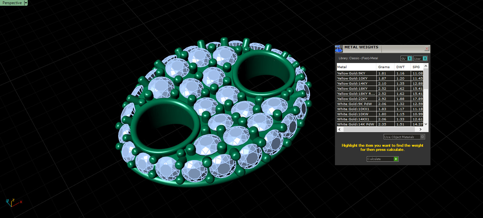Image resolution: width=483 pixels, height=218 pixels.
Task: Open the Perspective viewport dropdown arrow
Action: pyautogui.click(x=26, y=3)
